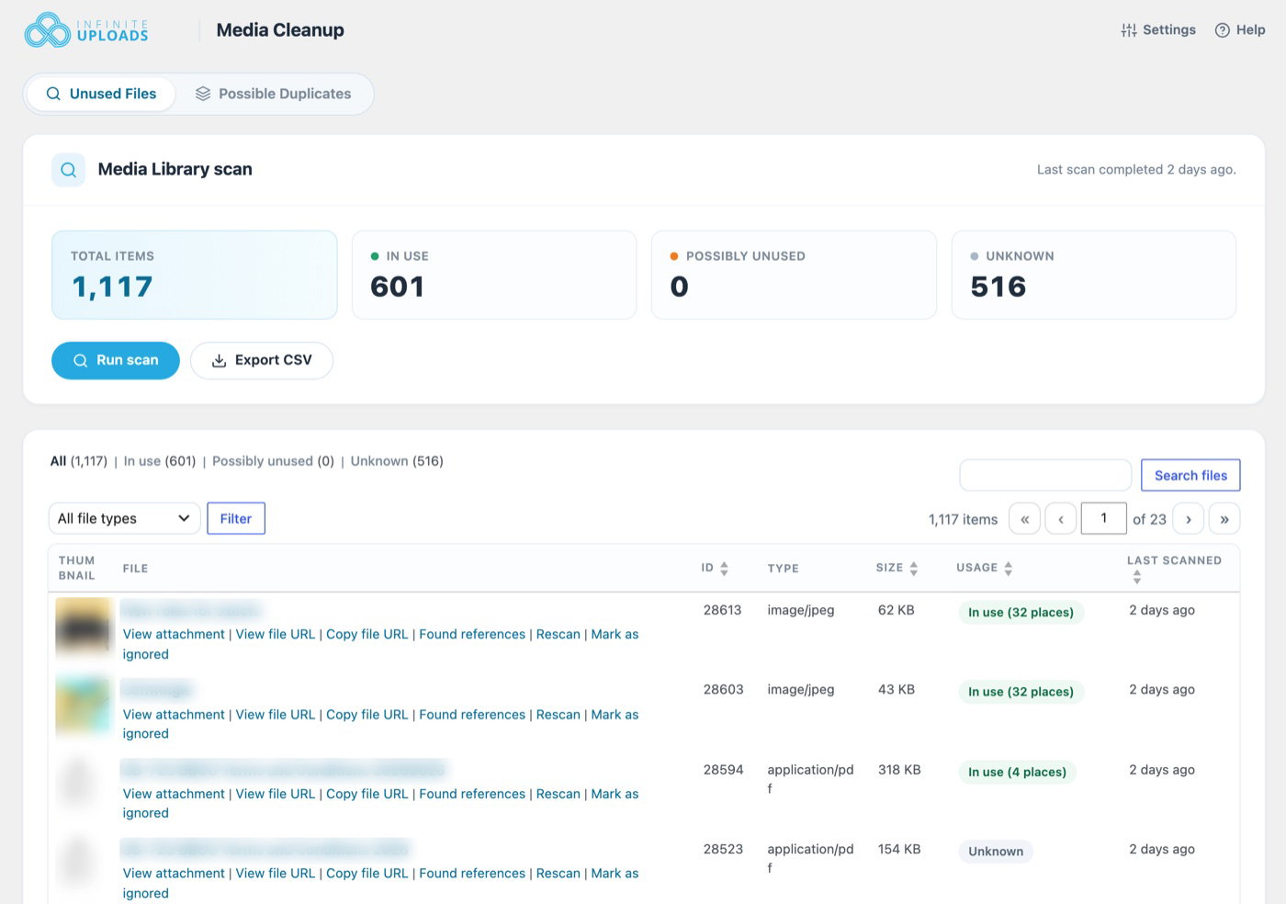Mark file 28594 as ignored
1286x904 pixels.
point(615,794)
